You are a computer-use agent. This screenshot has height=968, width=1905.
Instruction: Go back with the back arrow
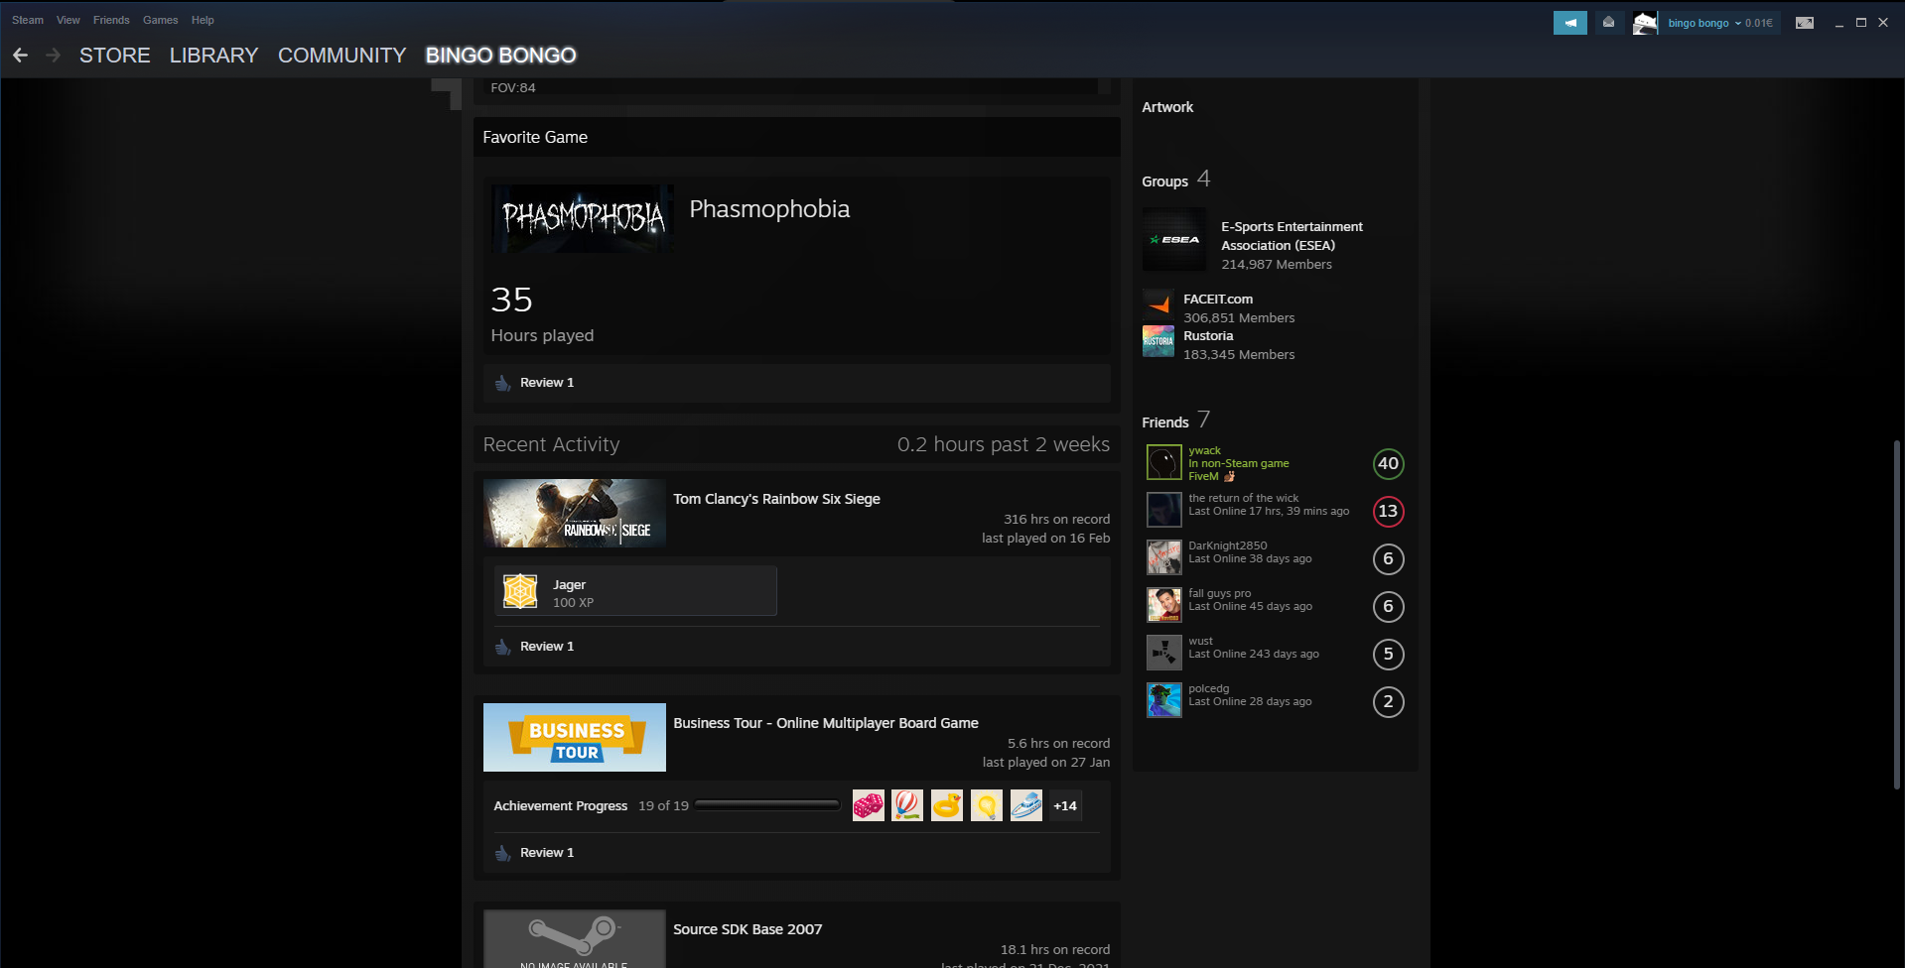click(20, 56)
